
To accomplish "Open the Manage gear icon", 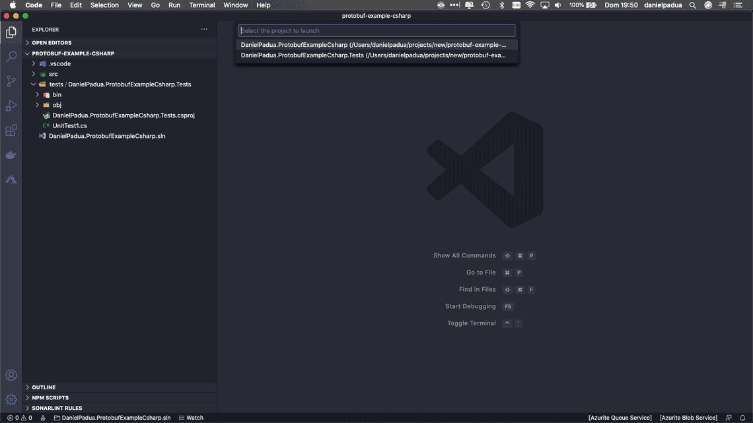I will click(x=11, y=400).
